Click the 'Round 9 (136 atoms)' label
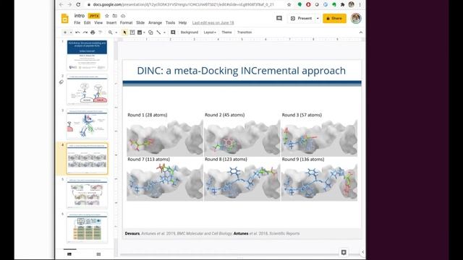The width and height of the screenshot is (463, 260). pos(303,159)
